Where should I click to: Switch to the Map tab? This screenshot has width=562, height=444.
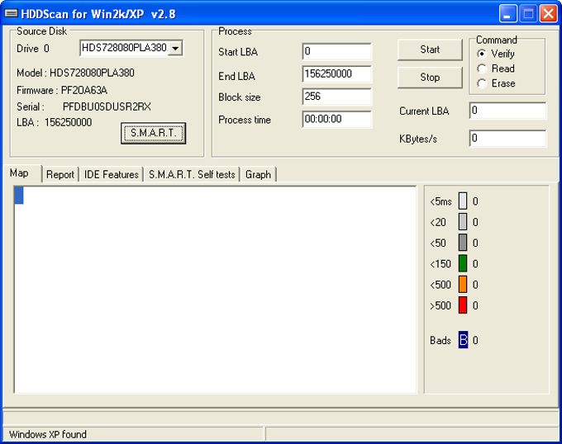(x=22, y=173)
